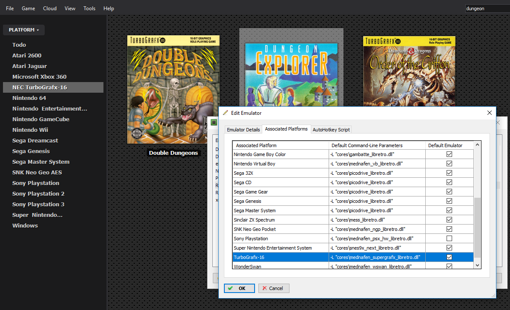510x310 pixels.
Task: Click Default Command-Line Parameters column header
Action: coord(377,145)
